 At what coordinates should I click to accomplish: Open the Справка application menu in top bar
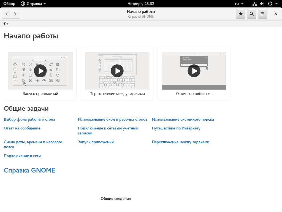pyautogui.click(x=33, y=4)
